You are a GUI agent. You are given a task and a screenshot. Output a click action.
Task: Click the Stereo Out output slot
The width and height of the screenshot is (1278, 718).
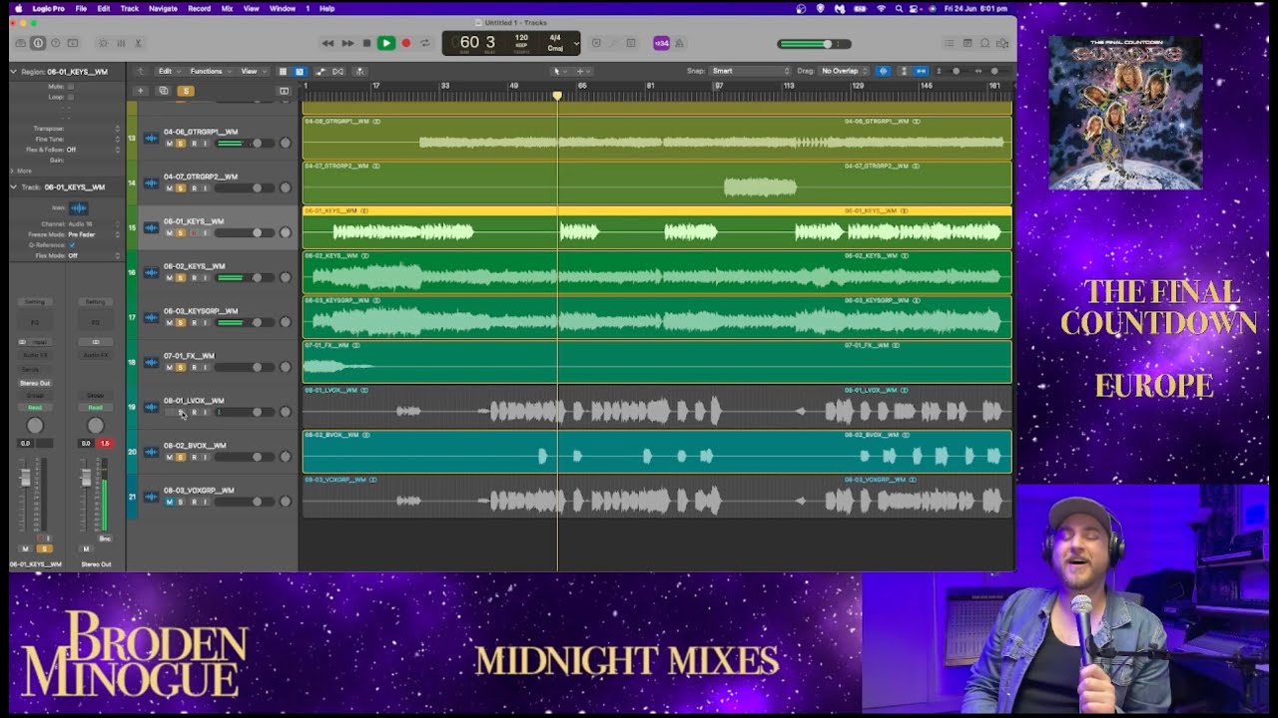(35, 383)
